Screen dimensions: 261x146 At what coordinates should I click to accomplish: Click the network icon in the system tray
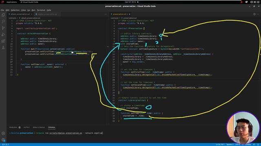(246, 2)
